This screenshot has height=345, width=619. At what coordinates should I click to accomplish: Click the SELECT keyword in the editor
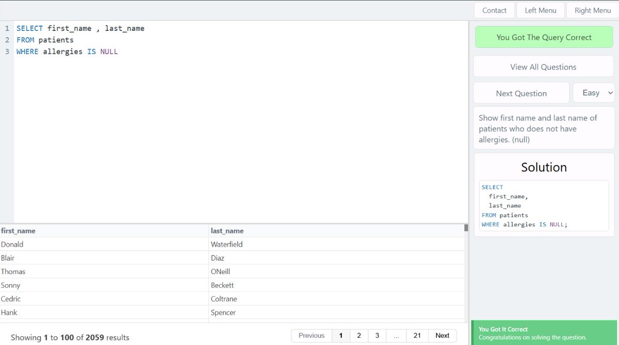tap(29, 28)
